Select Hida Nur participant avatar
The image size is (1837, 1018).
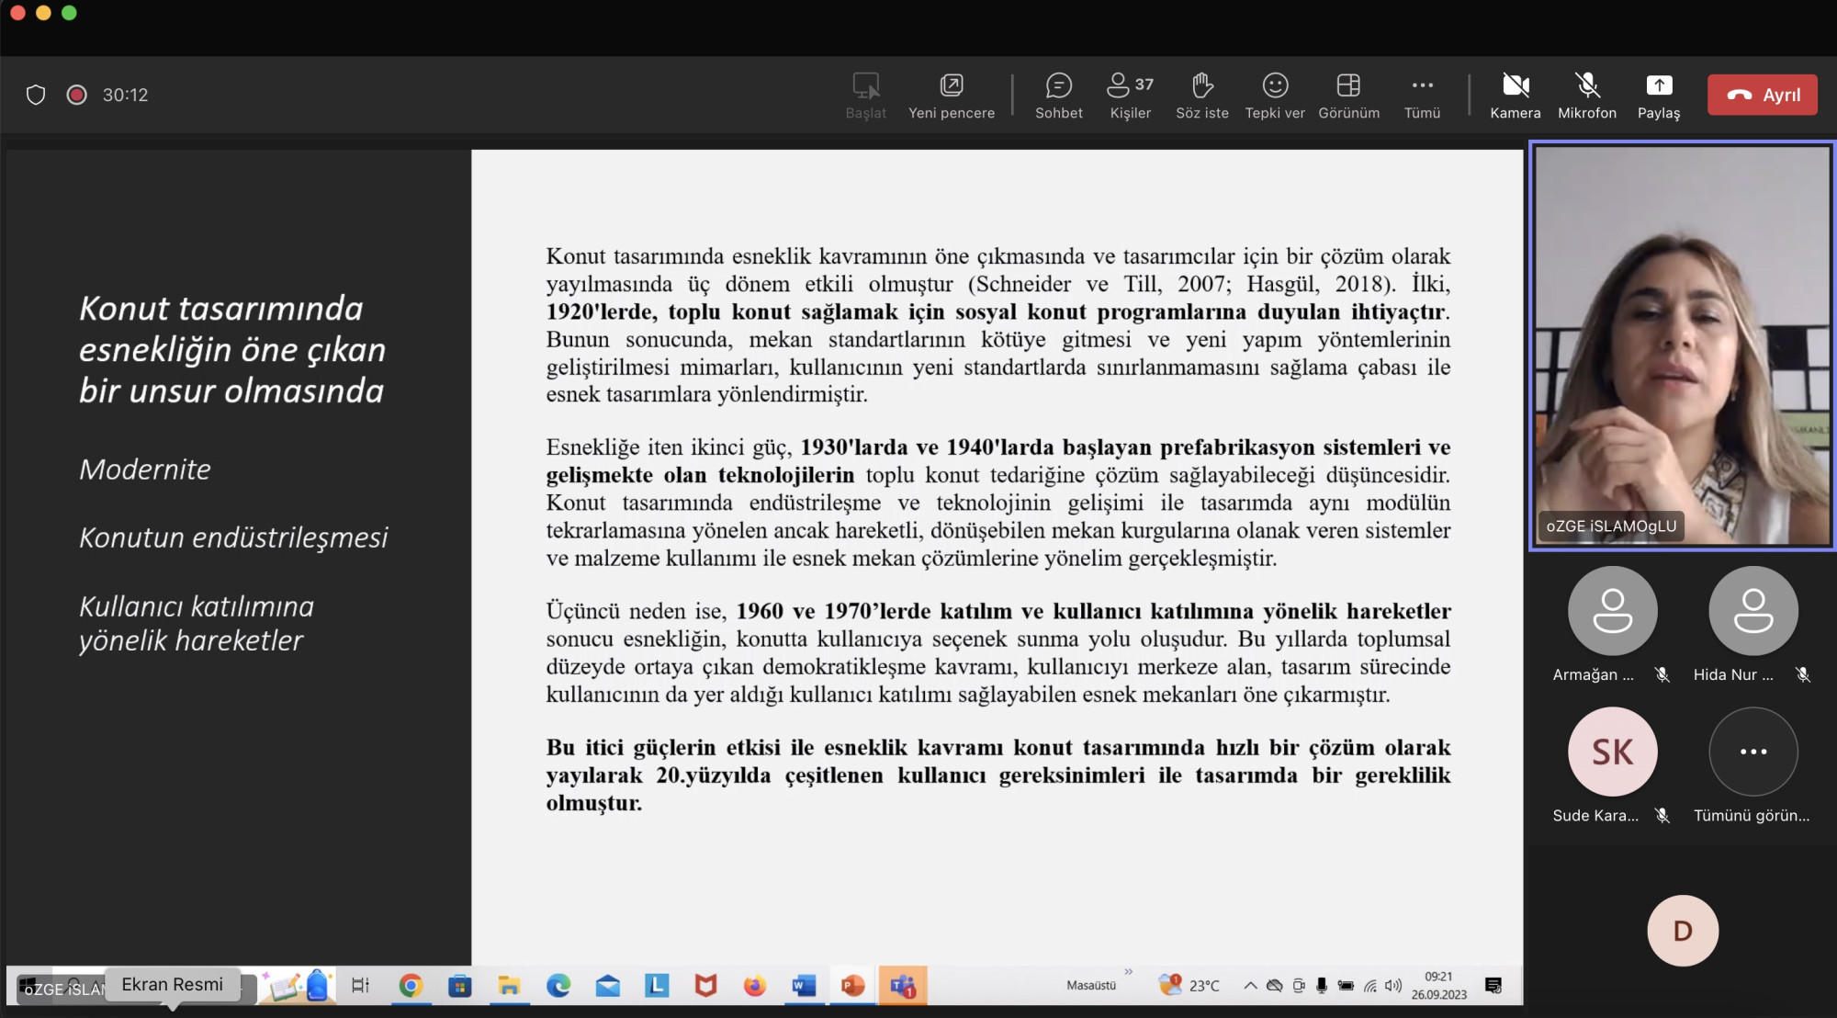pos(1752,611)
